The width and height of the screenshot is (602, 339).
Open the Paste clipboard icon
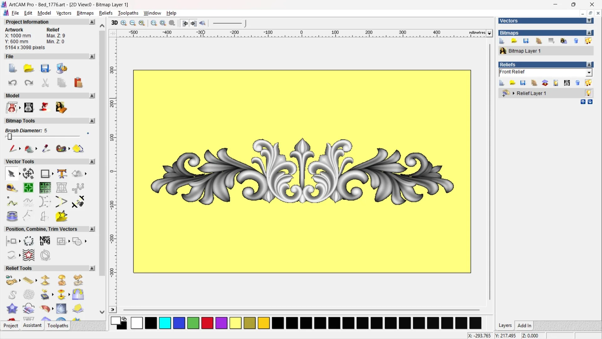[x=78, y=83]
